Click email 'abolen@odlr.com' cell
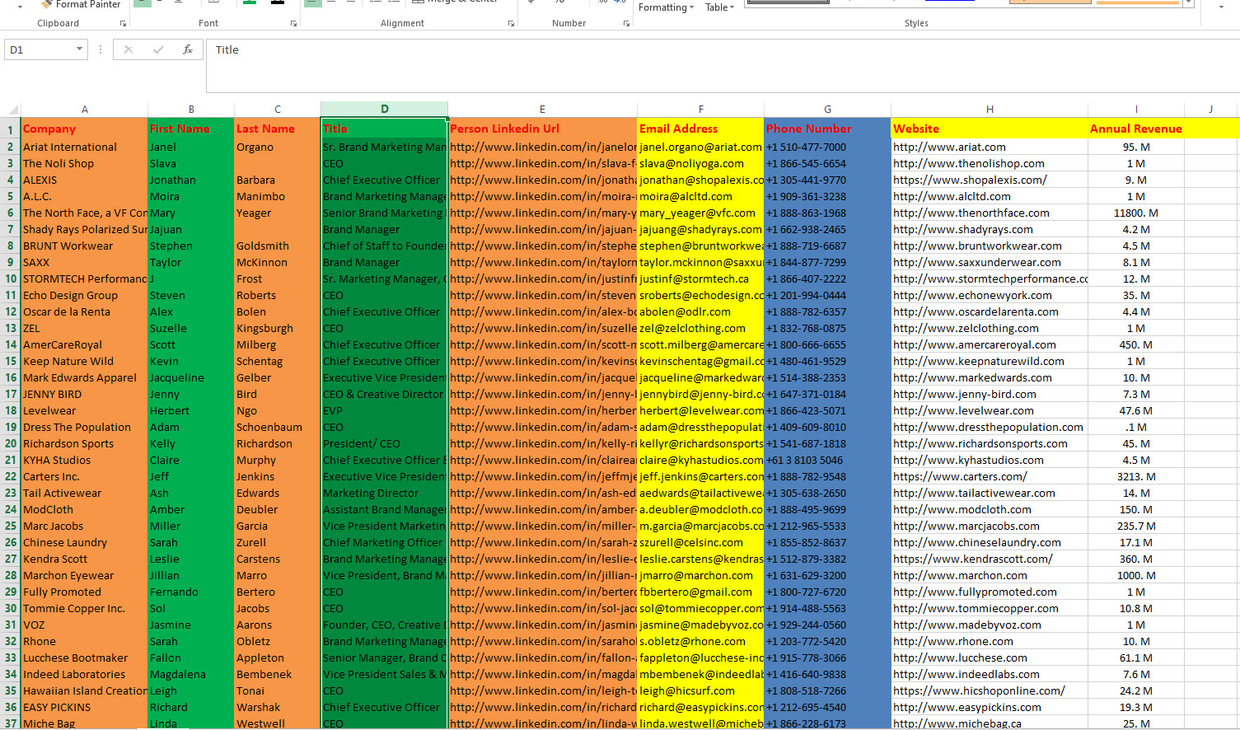This screenshot has width=1240, height=730. pyautogui.click(x=700, y=311)
